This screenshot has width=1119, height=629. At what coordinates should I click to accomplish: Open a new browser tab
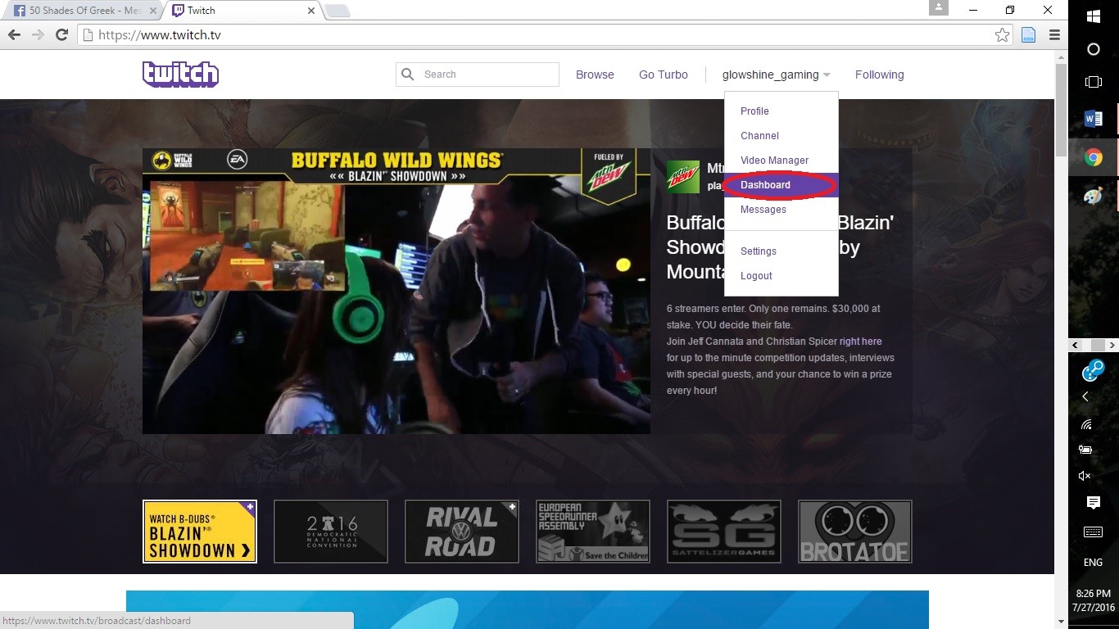pyautogui.click(x=338, y=11)
